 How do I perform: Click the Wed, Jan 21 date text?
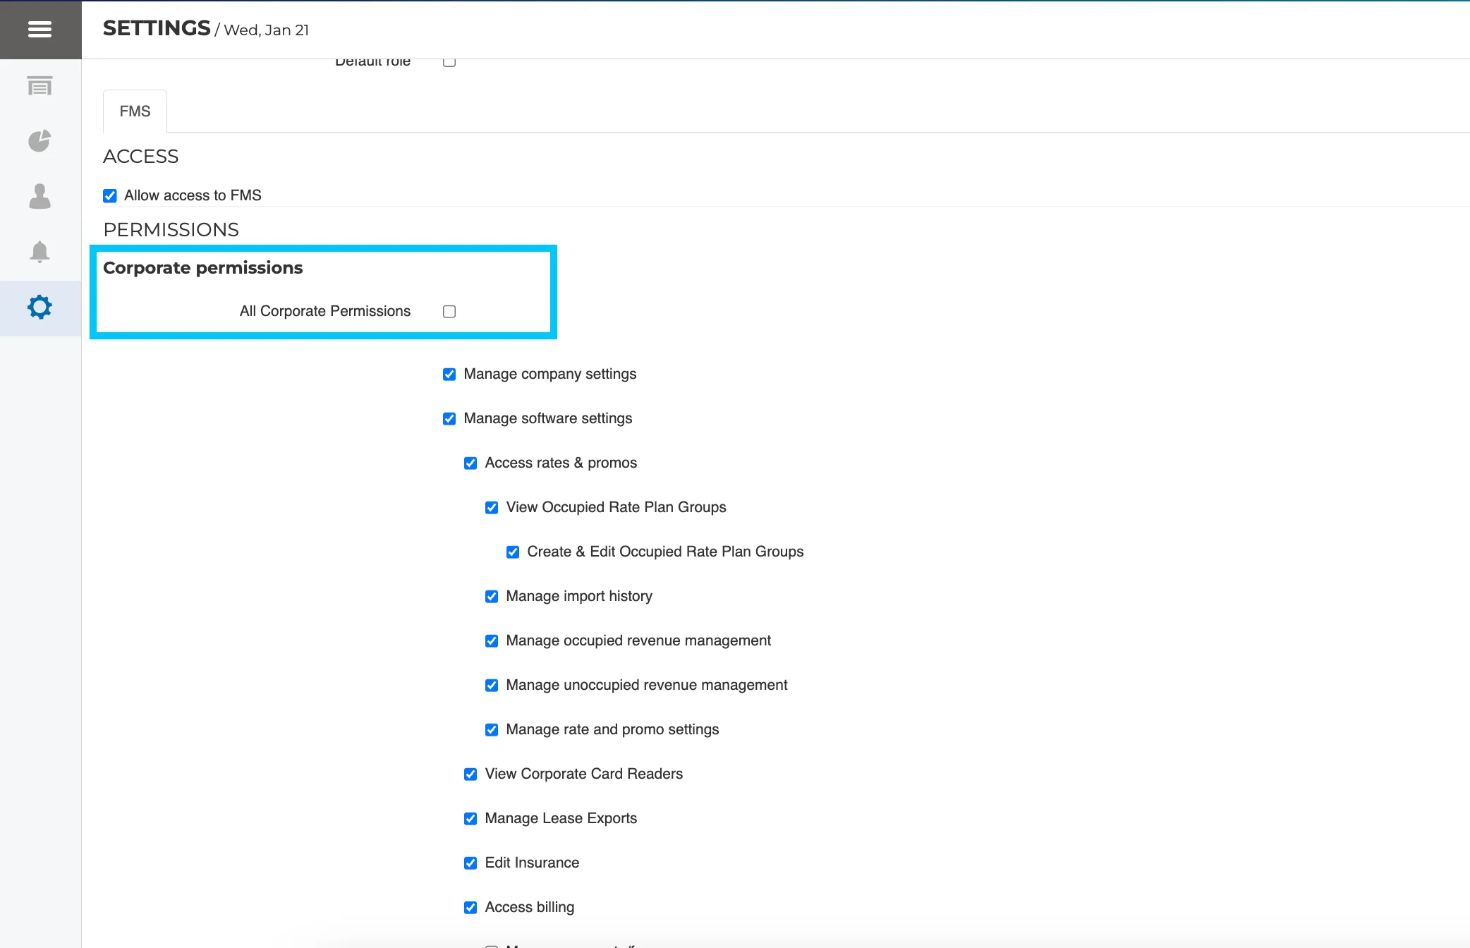coord(267,30)
